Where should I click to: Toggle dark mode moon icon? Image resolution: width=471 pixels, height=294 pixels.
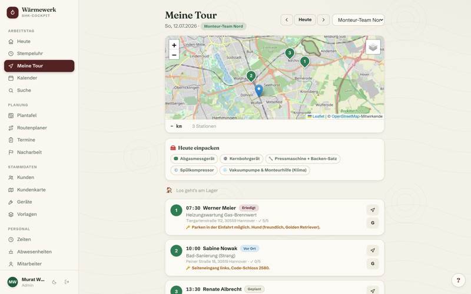54,282
